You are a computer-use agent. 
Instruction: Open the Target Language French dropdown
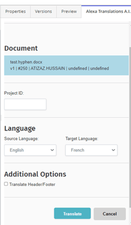91,150
